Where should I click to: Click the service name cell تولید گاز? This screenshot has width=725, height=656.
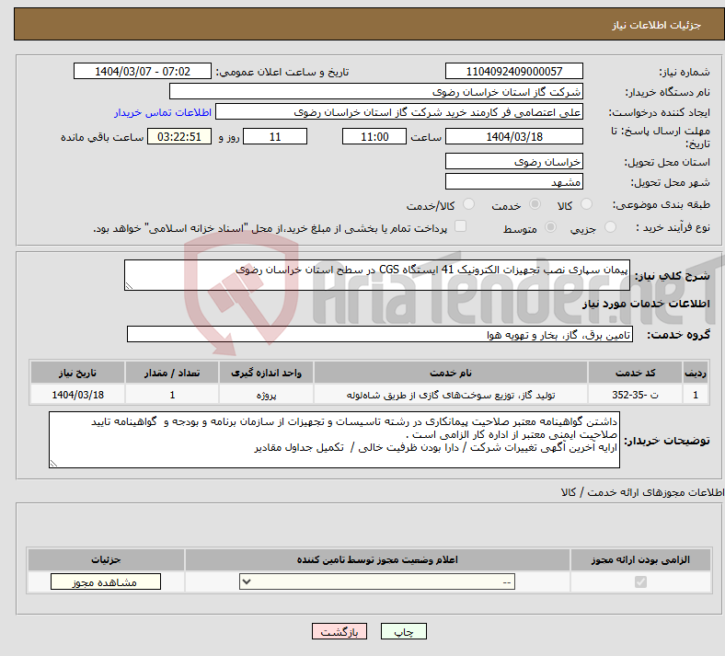point(450,395)
